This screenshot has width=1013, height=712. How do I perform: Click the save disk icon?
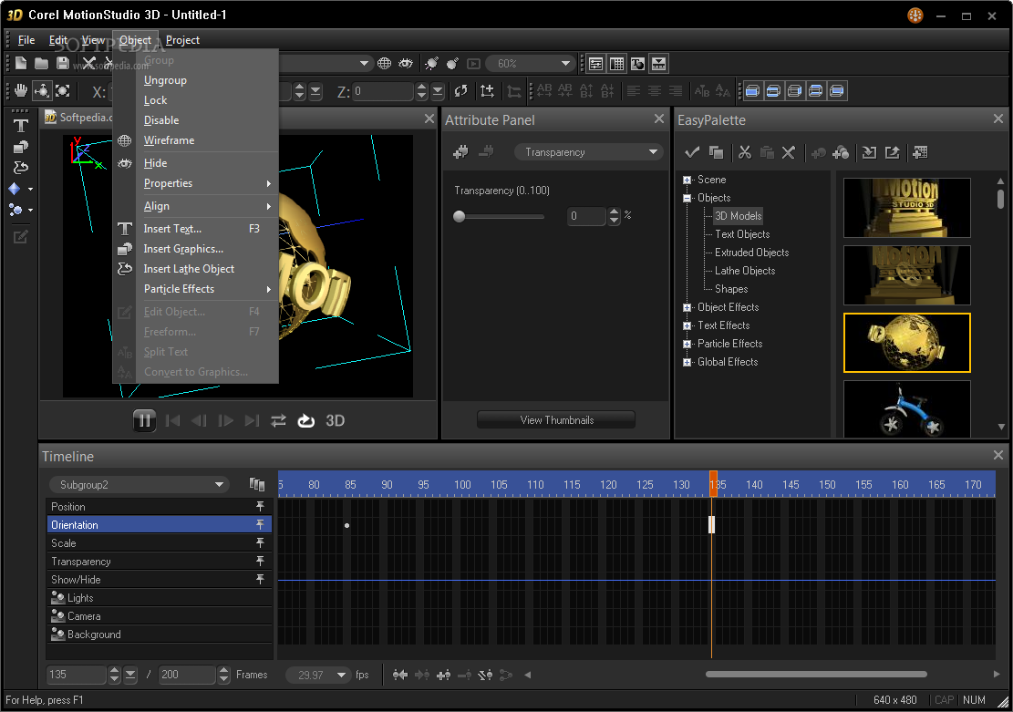pyautogui.click(x=62, y=63)
